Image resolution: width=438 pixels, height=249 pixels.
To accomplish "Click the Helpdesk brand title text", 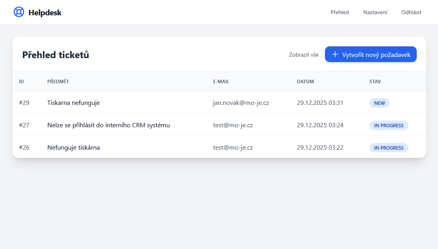I will pyautogui.click(x=45, y=13).
